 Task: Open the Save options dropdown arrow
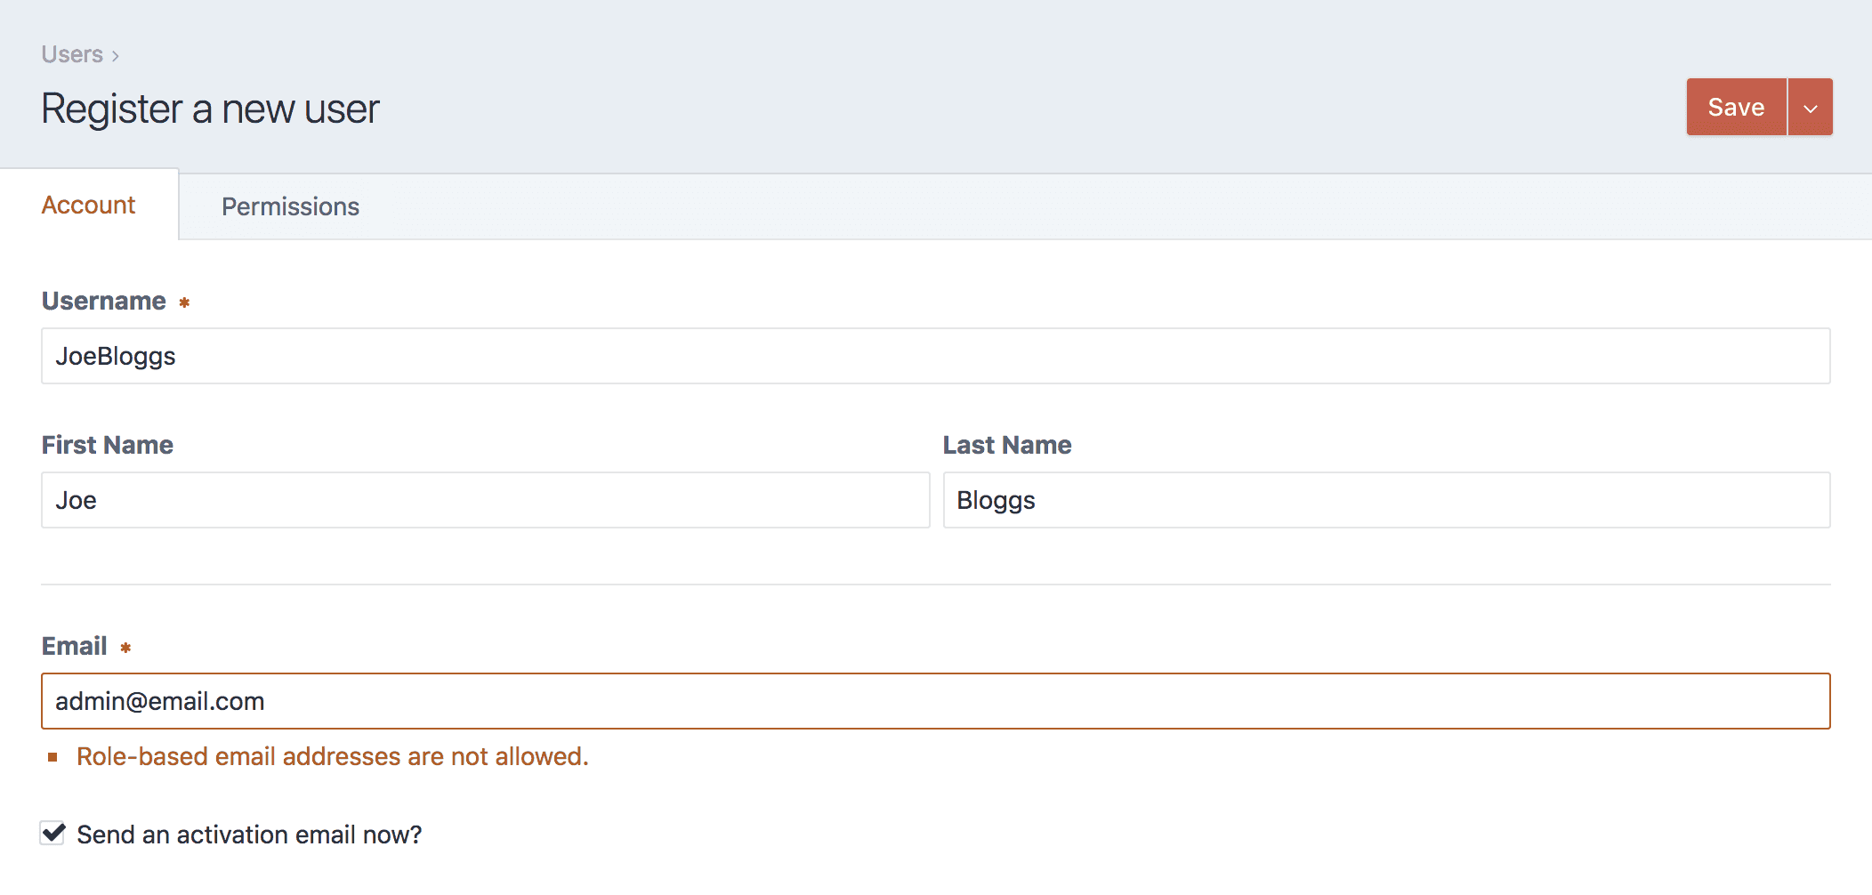[1811, 107]
